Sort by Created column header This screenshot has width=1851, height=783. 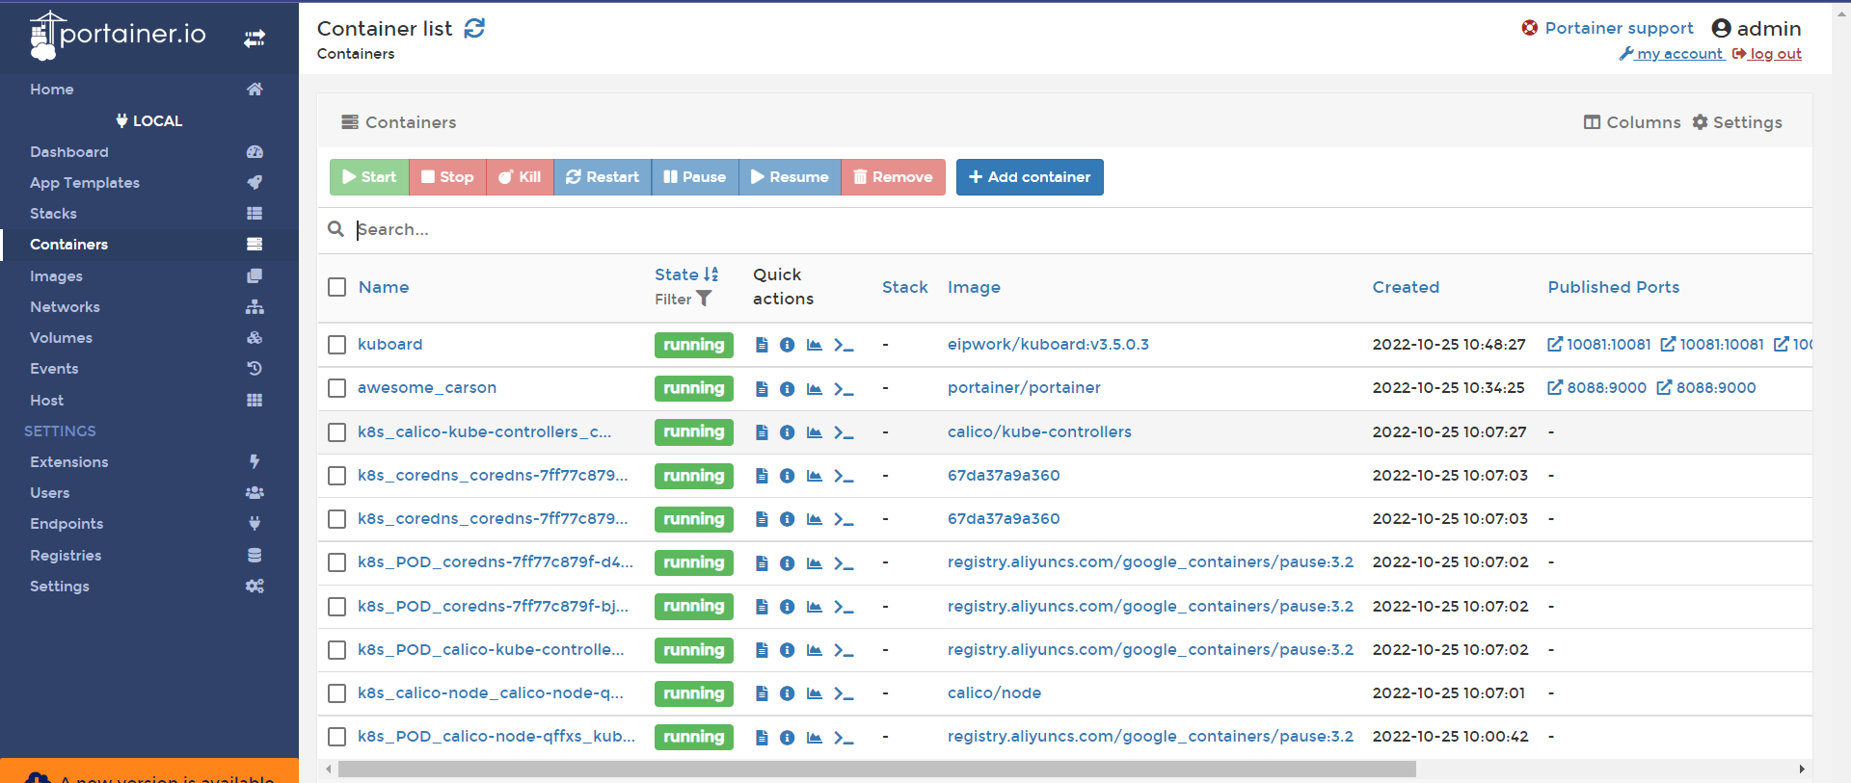[1406, 287]
